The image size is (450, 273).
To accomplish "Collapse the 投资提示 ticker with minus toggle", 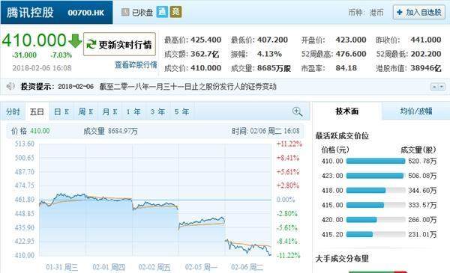I will [x=434, y=87].
